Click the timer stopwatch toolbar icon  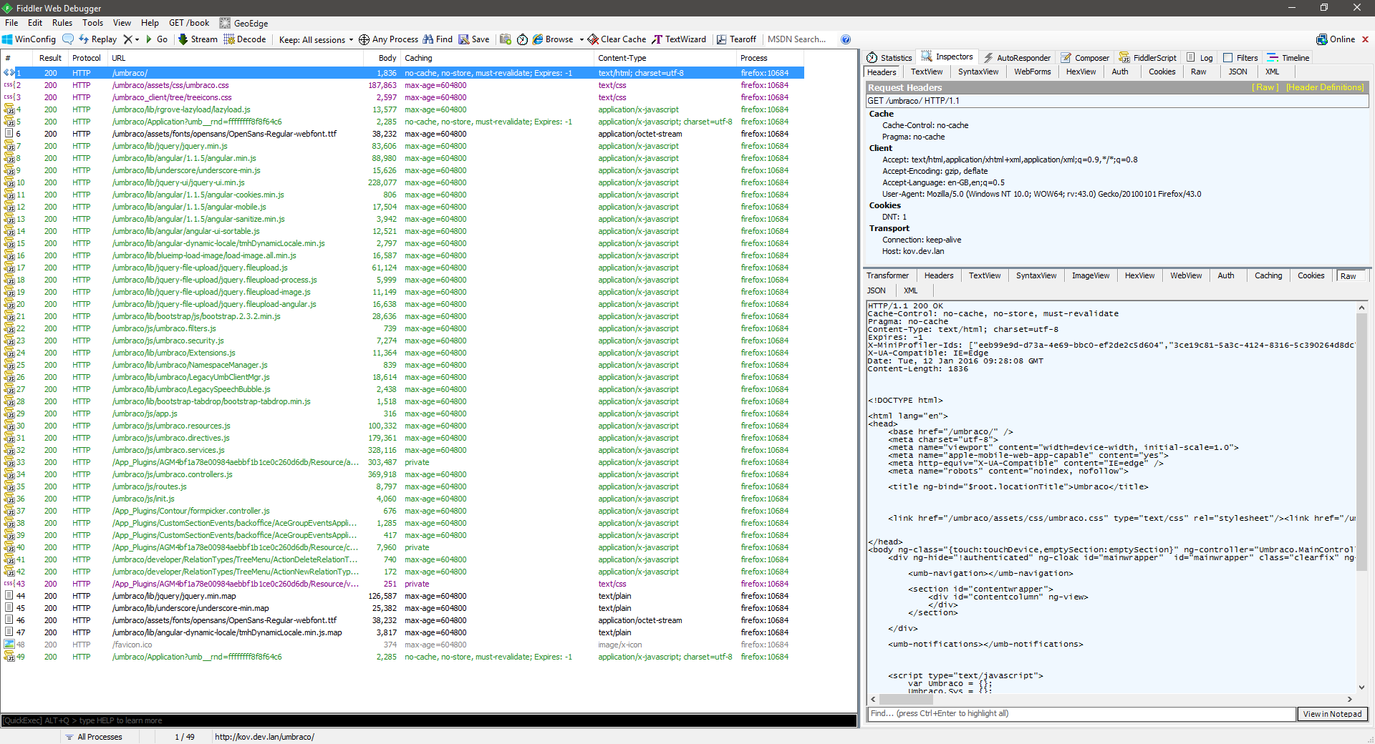[x=522, y=39]
